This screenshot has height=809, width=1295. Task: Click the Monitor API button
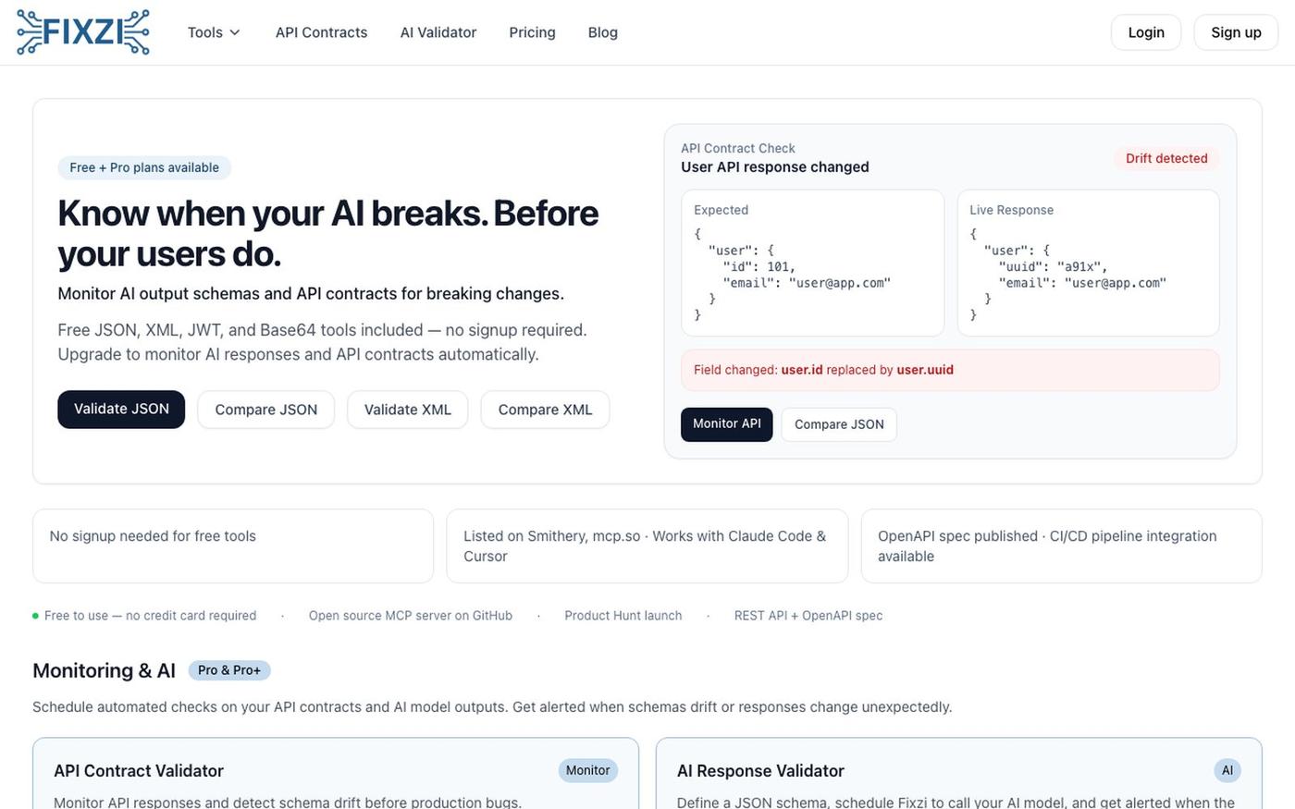click(727, 424)
